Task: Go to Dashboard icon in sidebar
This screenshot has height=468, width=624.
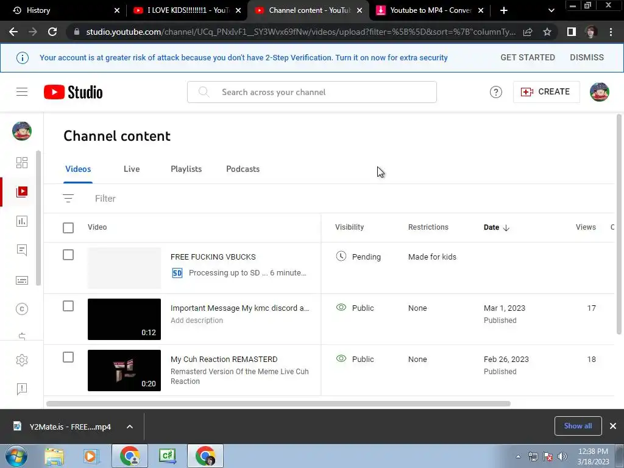Action: (x=22, y=163)
